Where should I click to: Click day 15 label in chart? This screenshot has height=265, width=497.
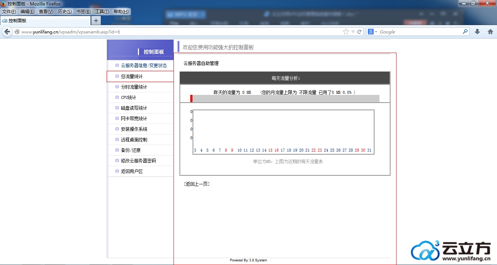(x=270, y=150)
